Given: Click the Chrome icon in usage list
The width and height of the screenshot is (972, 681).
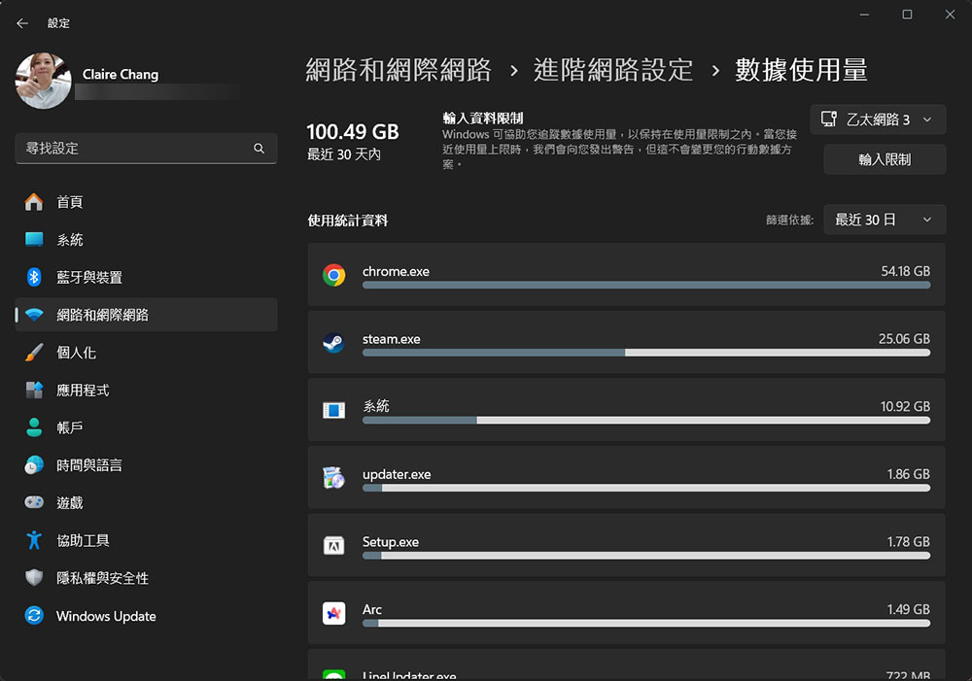Looking at the screenshot, I should (x=334, y=275).
